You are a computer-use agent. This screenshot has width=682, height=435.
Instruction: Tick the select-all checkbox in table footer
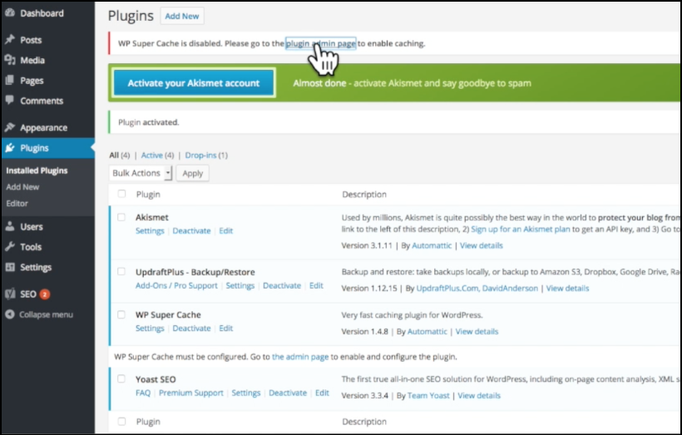pyautogui.click(x=121, y=421)
